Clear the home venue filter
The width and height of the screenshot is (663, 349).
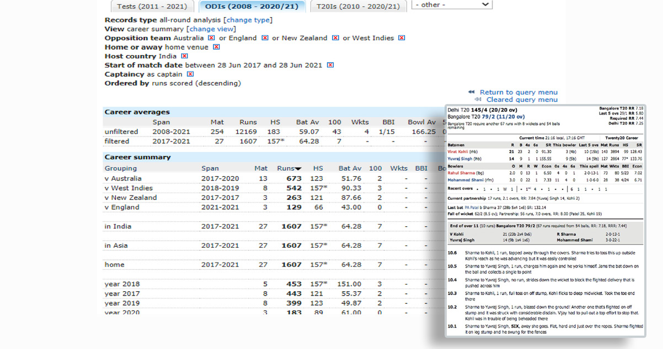(216, 47)
